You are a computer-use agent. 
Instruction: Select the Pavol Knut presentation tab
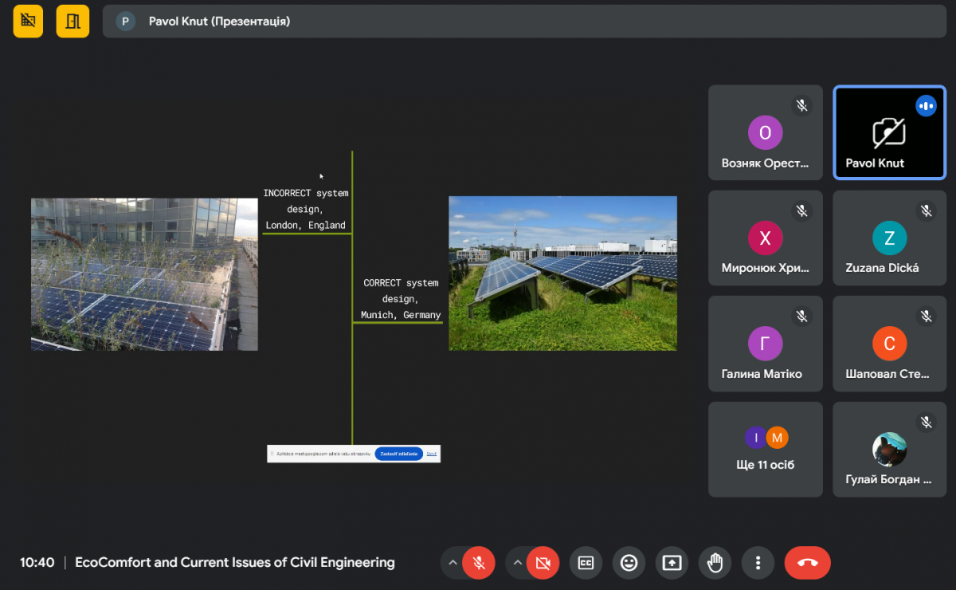[218, 22]
